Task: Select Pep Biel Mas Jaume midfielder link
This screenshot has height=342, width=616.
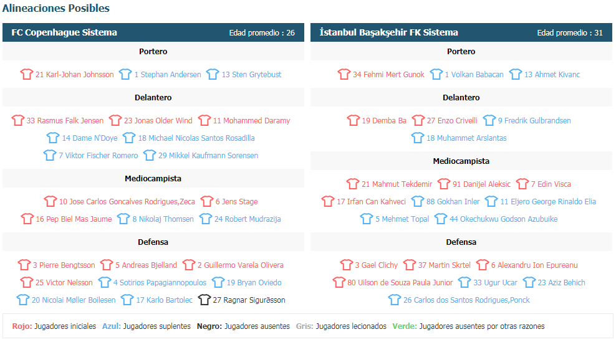Action: [74, 219]
